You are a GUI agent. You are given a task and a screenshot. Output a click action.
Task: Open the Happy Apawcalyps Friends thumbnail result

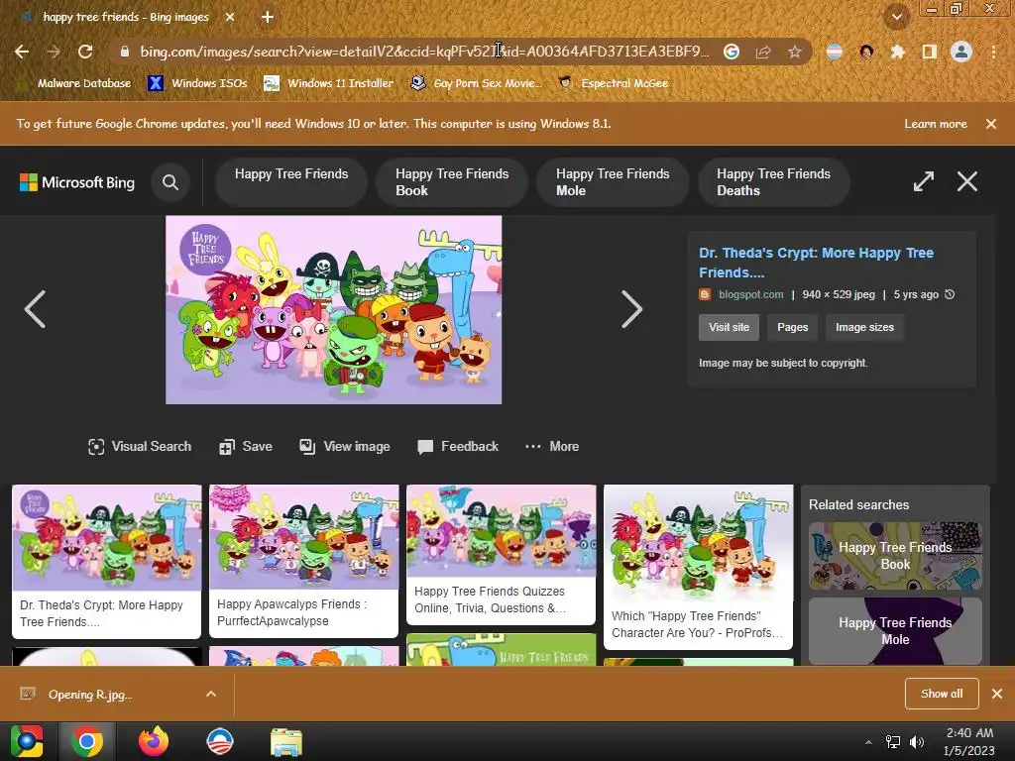click(303, 561)
